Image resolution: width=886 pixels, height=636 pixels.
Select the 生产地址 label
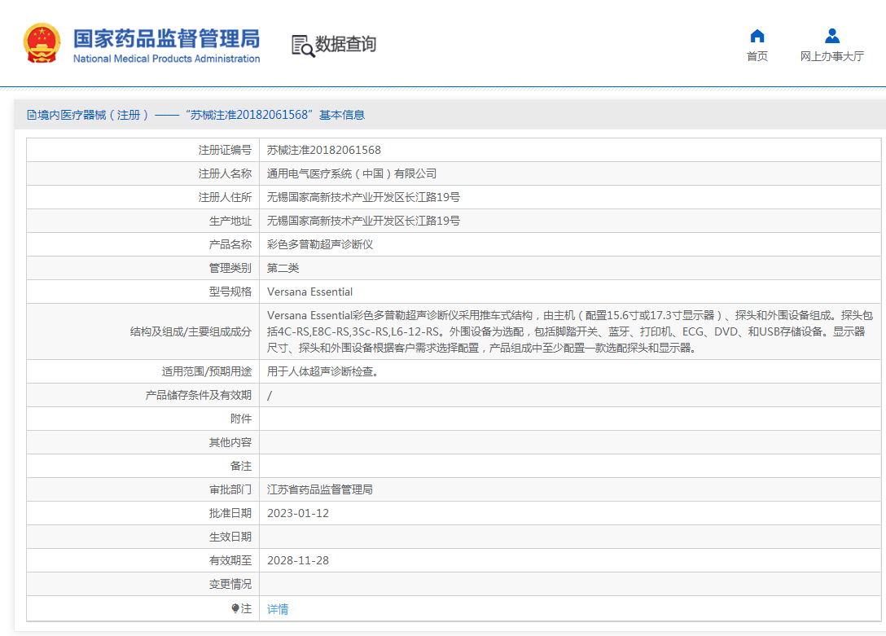pos(230,222)
